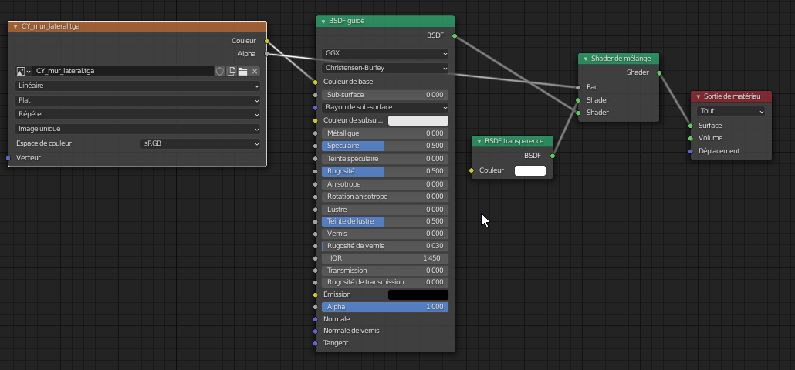Screen dimensions: 795x370
Task: Click the Surface input socket on Sortie de matériau
Action: point(690,126)
